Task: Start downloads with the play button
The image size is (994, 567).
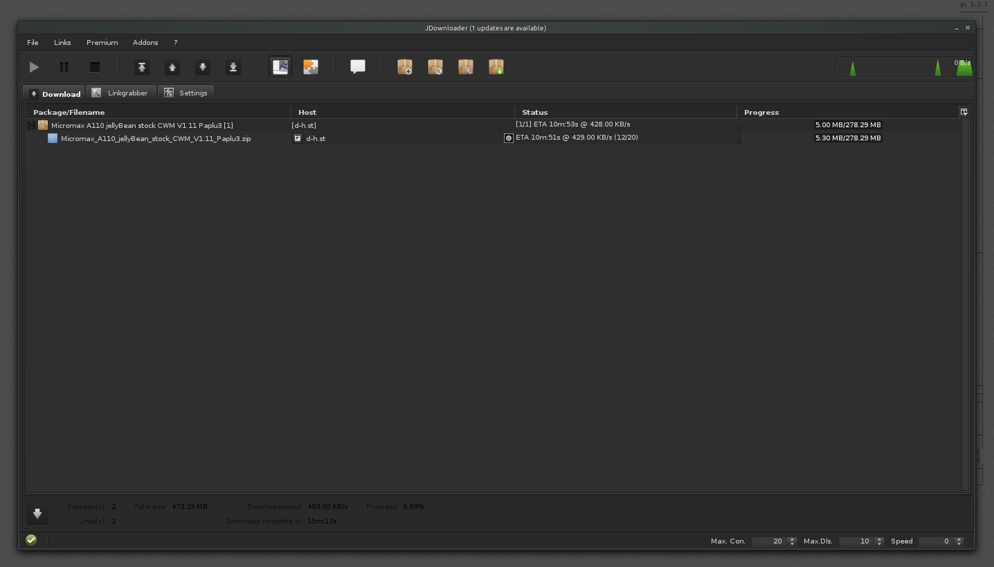Action: pos(34,67)
